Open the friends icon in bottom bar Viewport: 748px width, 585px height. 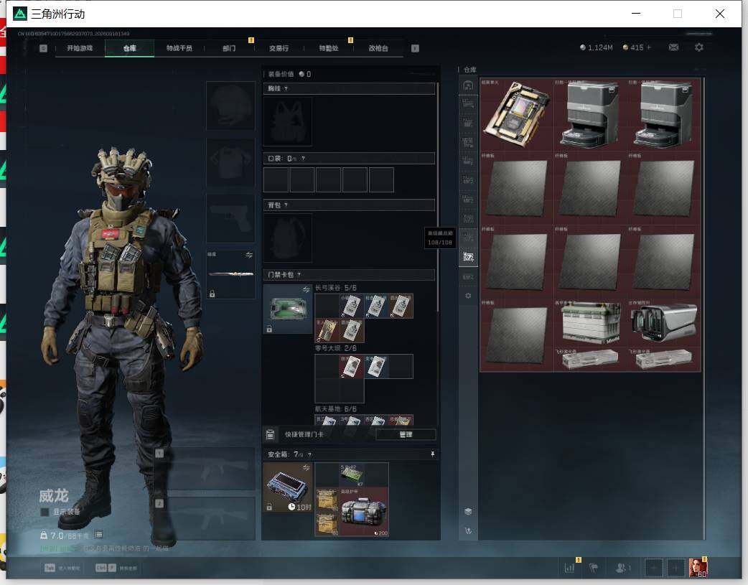621,568
